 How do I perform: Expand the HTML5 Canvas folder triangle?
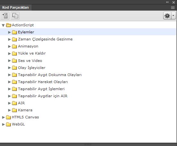[x=4, y=117]
